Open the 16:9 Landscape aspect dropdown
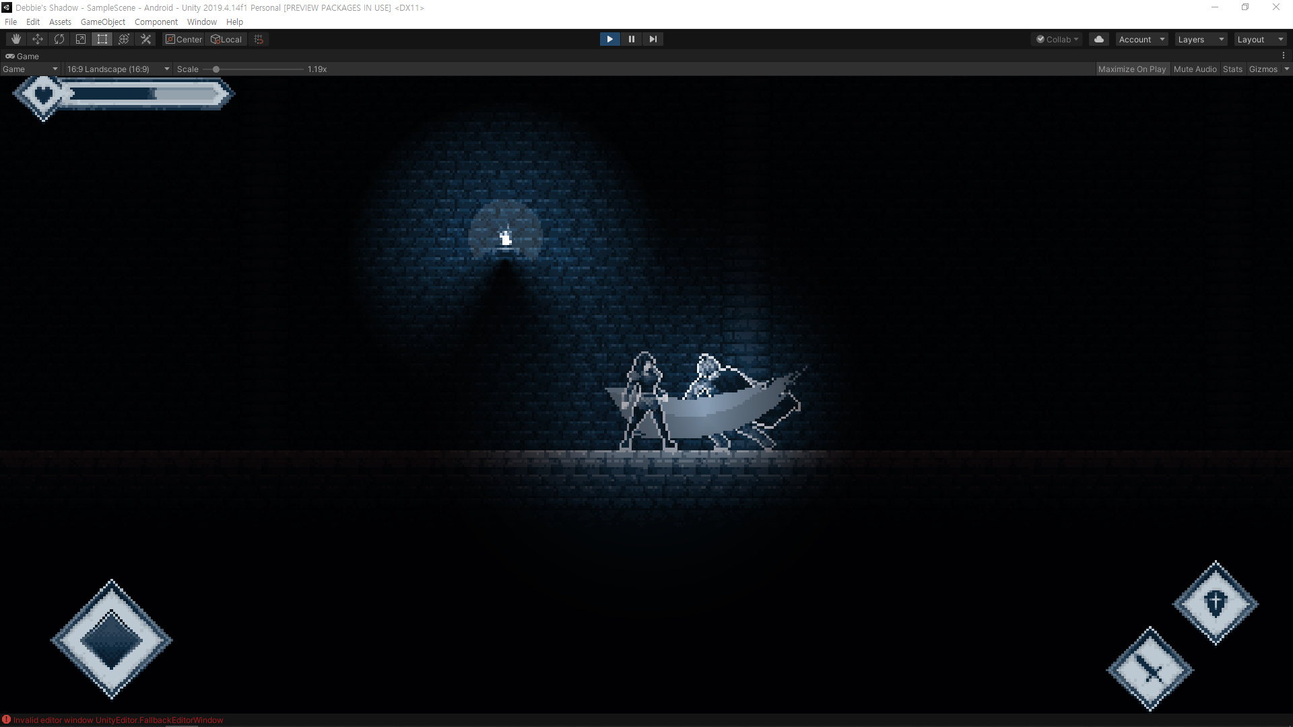Viewport: 1293px width, 727px height. (x=118, y=69)
